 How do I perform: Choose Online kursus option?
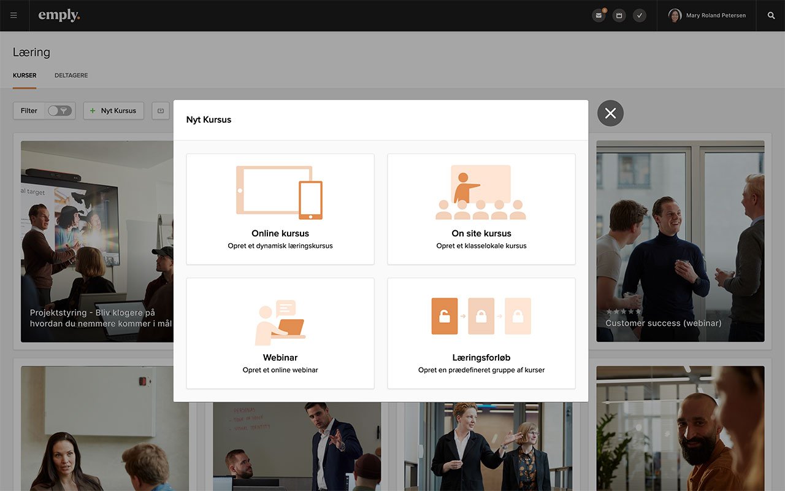pyautogui.click(x=280, y=209)
